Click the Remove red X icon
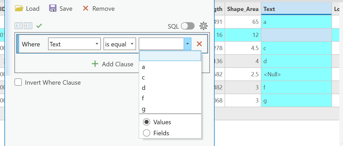The image size is (343, 146). click(85, 8)
